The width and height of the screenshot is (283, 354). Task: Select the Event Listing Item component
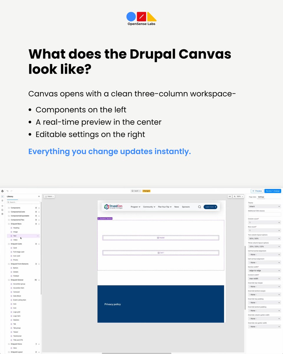[x=24, y=300]
